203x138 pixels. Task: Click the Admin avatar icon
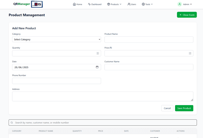tap(180, 4)
